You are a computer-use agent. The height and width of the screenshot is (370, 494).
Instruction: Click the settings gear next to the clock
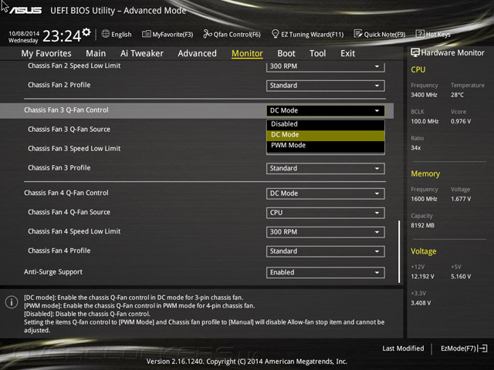click(x=86, y=32)
